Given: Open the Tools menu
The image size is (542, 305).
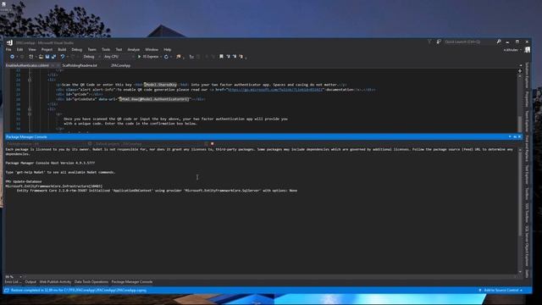Looking at the screenshot, I should click(106, 50).
